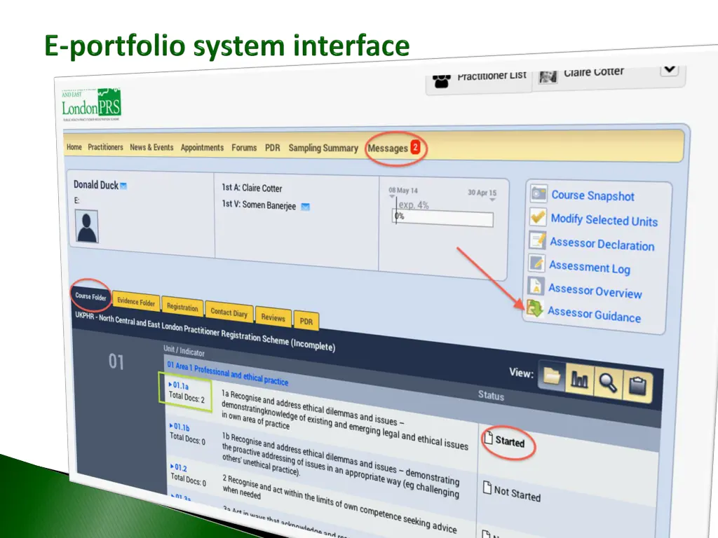Click the Claire Cotter user name
Image resolution: width=718 pixels, height=538 pixels.
click(593, 72)
